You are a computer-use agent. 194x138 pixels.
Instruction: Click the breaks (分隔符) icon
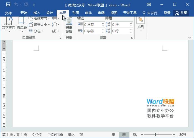click(x=56, y=18)
